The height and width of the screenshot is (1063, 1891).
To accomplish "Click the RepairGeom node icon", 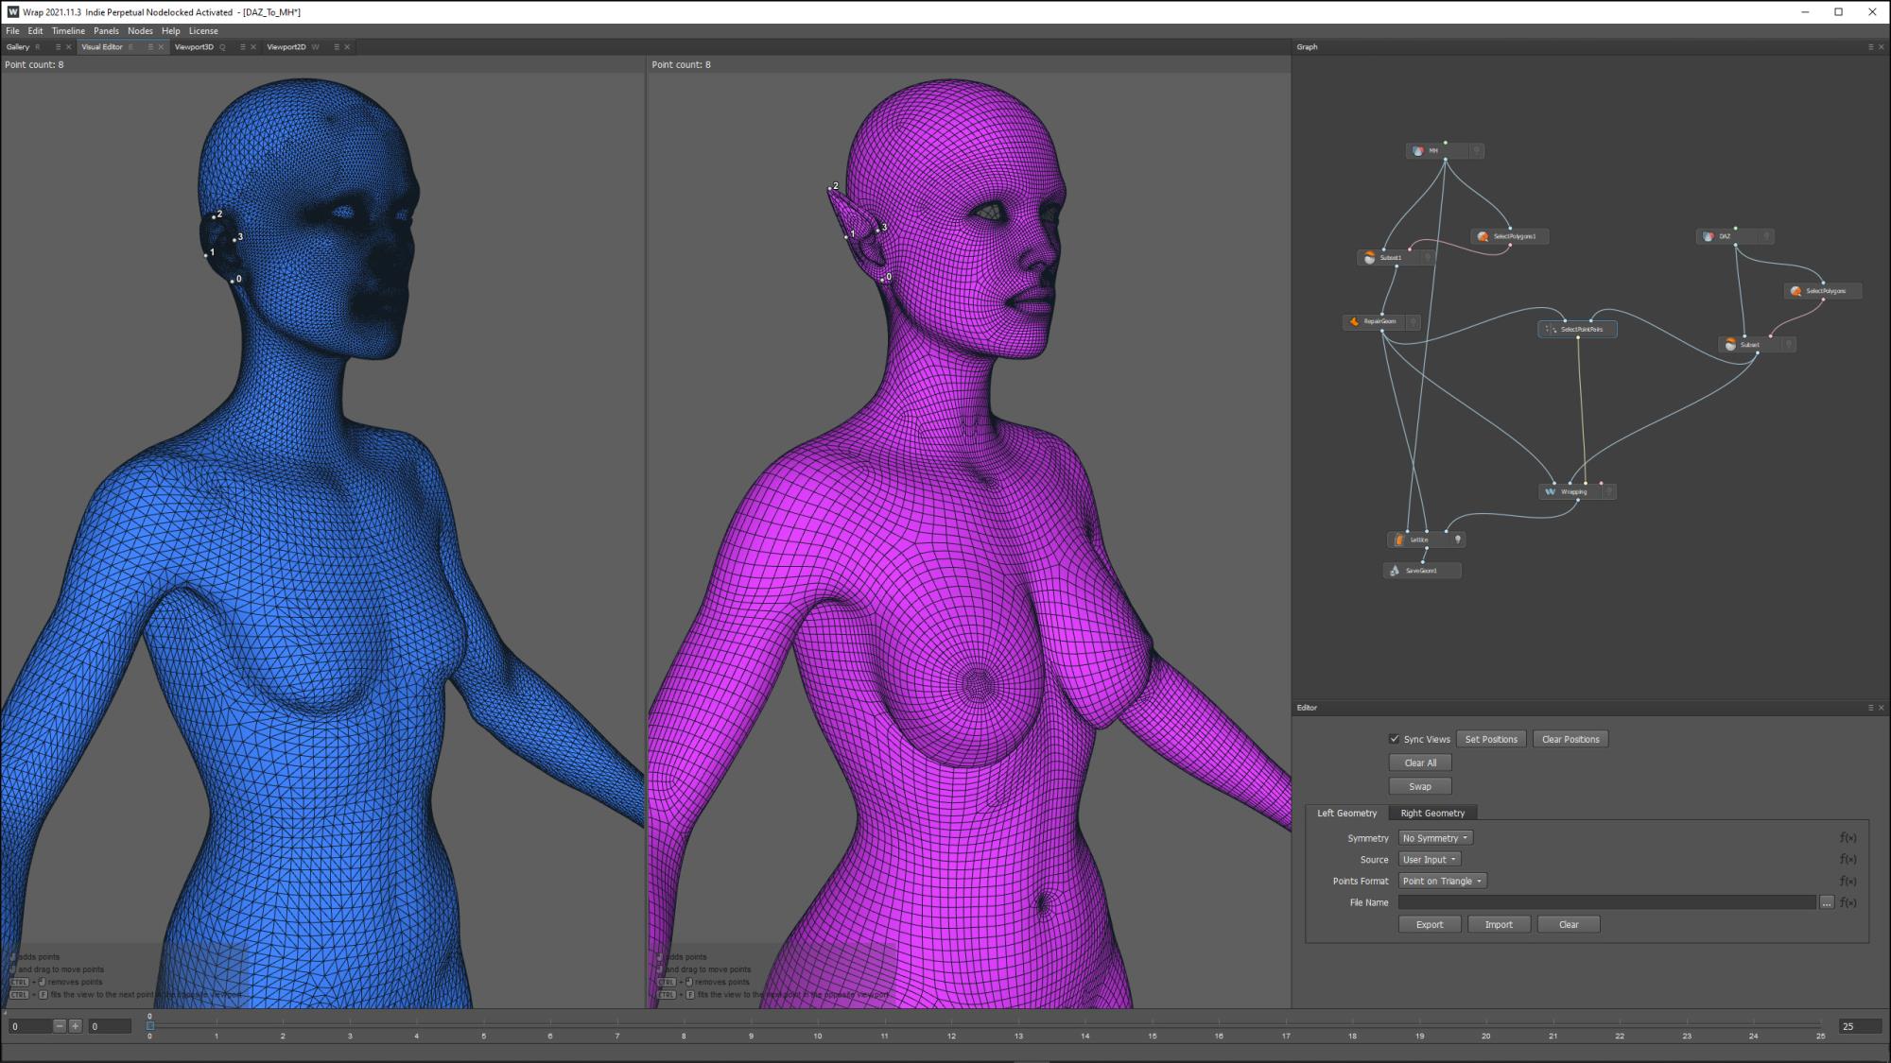I will tap(1354, 321).
